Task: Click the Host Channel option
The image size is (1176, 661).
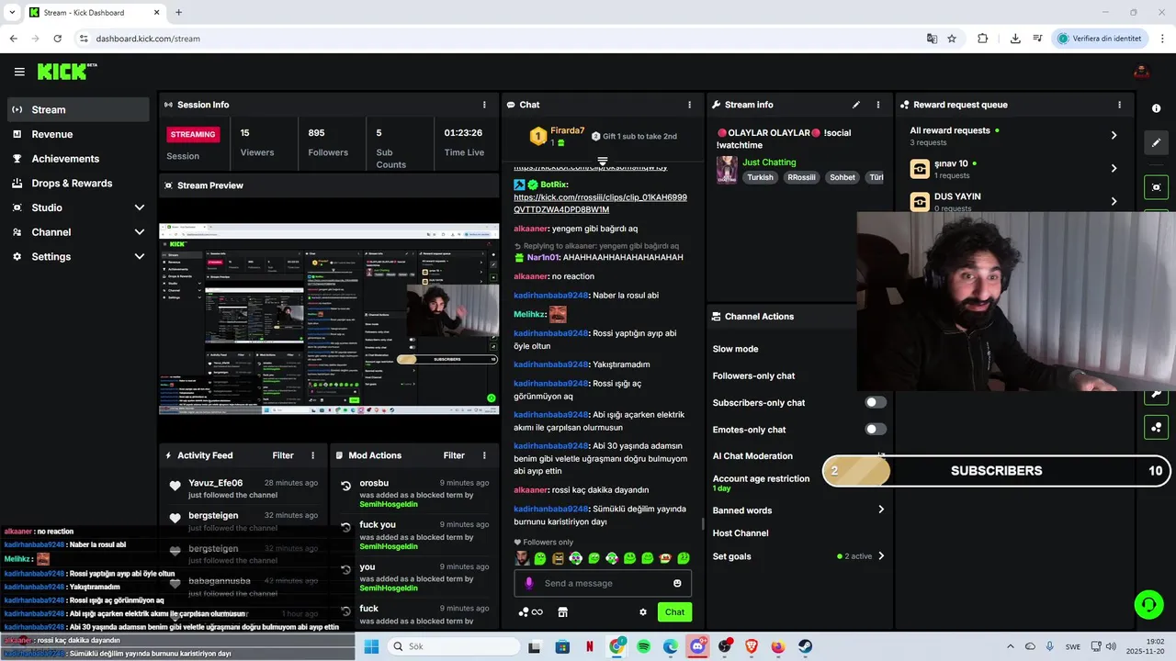Action: tap(741, 533)
